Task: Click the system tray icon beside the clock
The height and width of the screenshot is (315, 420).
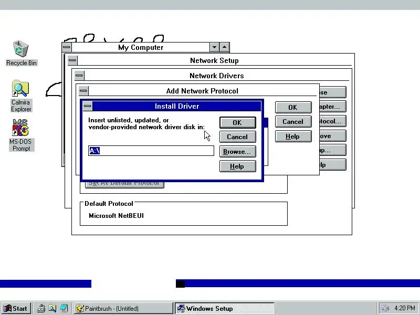Action: (385, 308)
